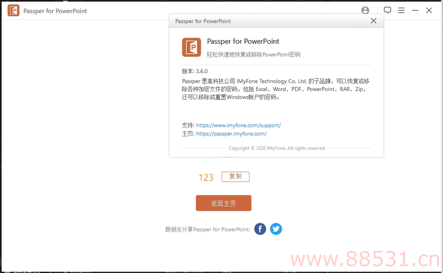This screenshot has width=443, height=273.
Task: Click the 跟朋友分享Passper for PowerPoint label
Action: (208, 229)
